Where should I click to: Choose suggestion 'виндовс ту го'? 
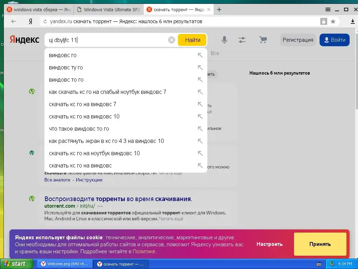tap(126, 68)
